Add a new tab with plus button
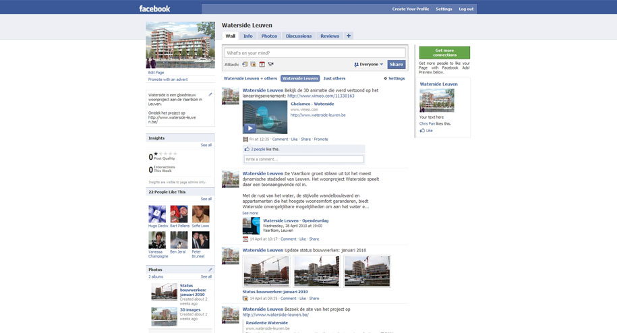The width and height of the screenshot is (617, 333). click(348, 36)
